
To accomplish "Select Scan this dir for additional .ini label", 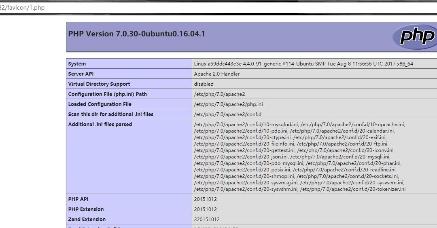I will pyautogui.click(x=110, y=114).
